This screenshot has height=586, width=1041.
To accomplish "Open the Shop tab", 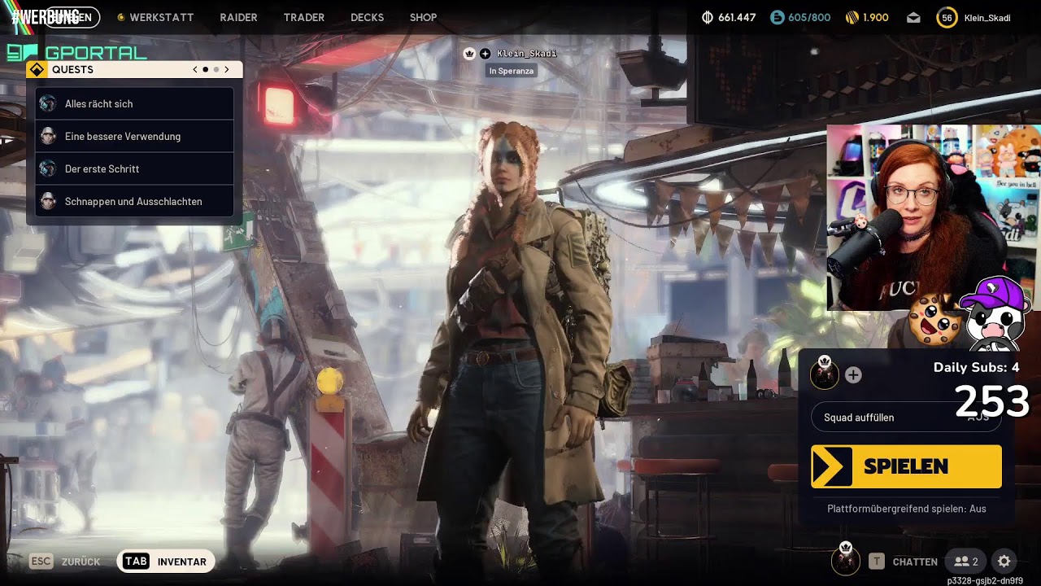I will (x=423, y=17).
